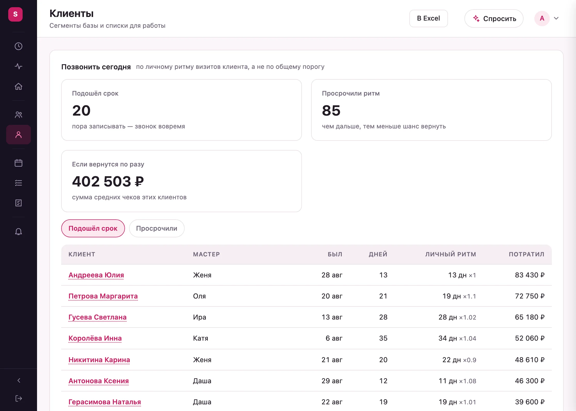
Task: Click the Просрочили ритм card showing 85
Action: (x=431, y=110)
